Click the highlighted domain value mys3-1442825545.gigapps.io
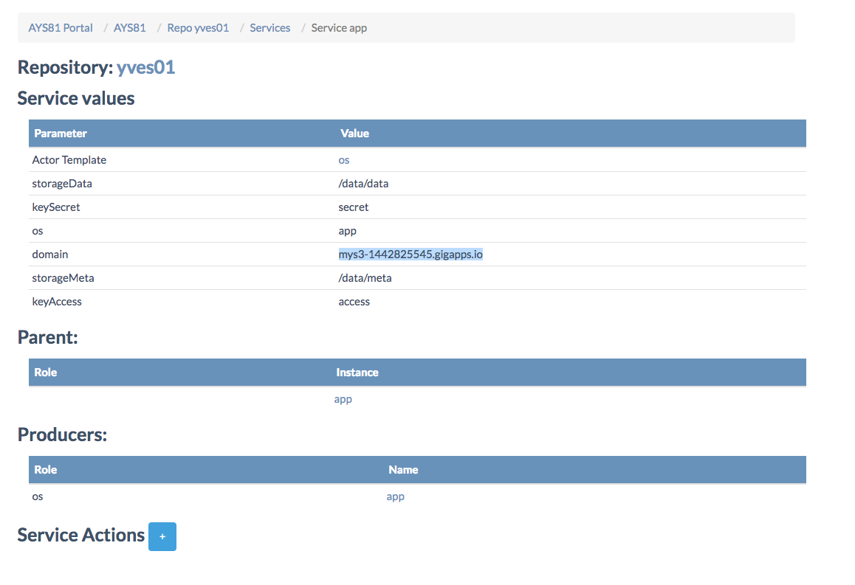 [411, 255]
